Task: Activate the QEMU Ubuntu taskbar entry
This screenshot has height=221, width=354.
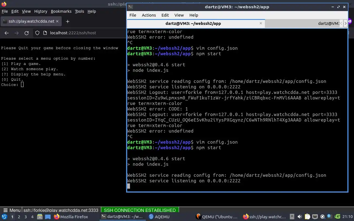Action: click(217, 217)
